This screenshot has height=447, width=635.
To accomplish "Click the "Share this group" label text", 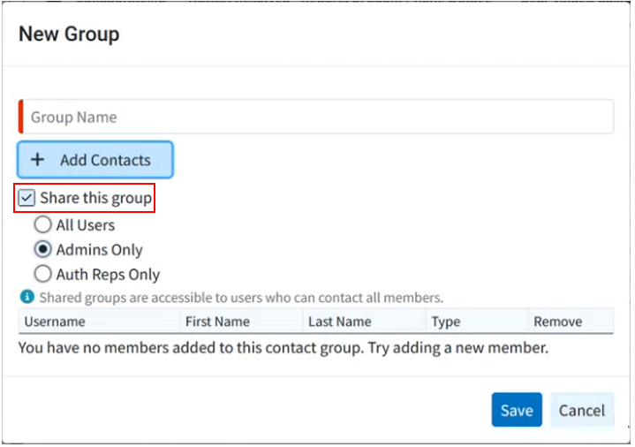I will [95, 198].
